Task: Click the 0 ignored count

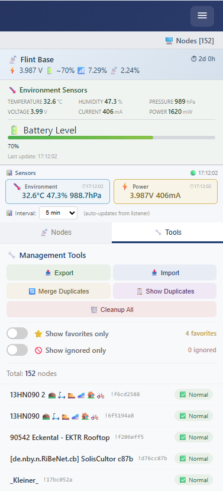Action: (202, 350)
